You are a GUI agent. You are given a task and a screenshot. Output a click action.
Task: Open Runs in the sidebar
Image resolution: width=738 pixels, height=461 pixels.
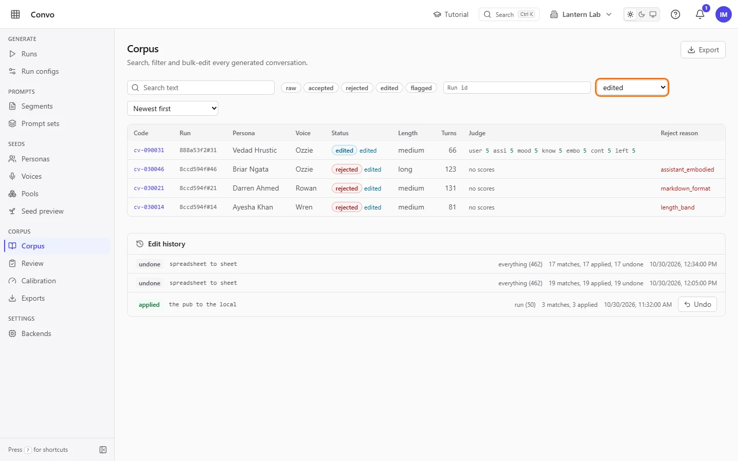click(57, 54)
